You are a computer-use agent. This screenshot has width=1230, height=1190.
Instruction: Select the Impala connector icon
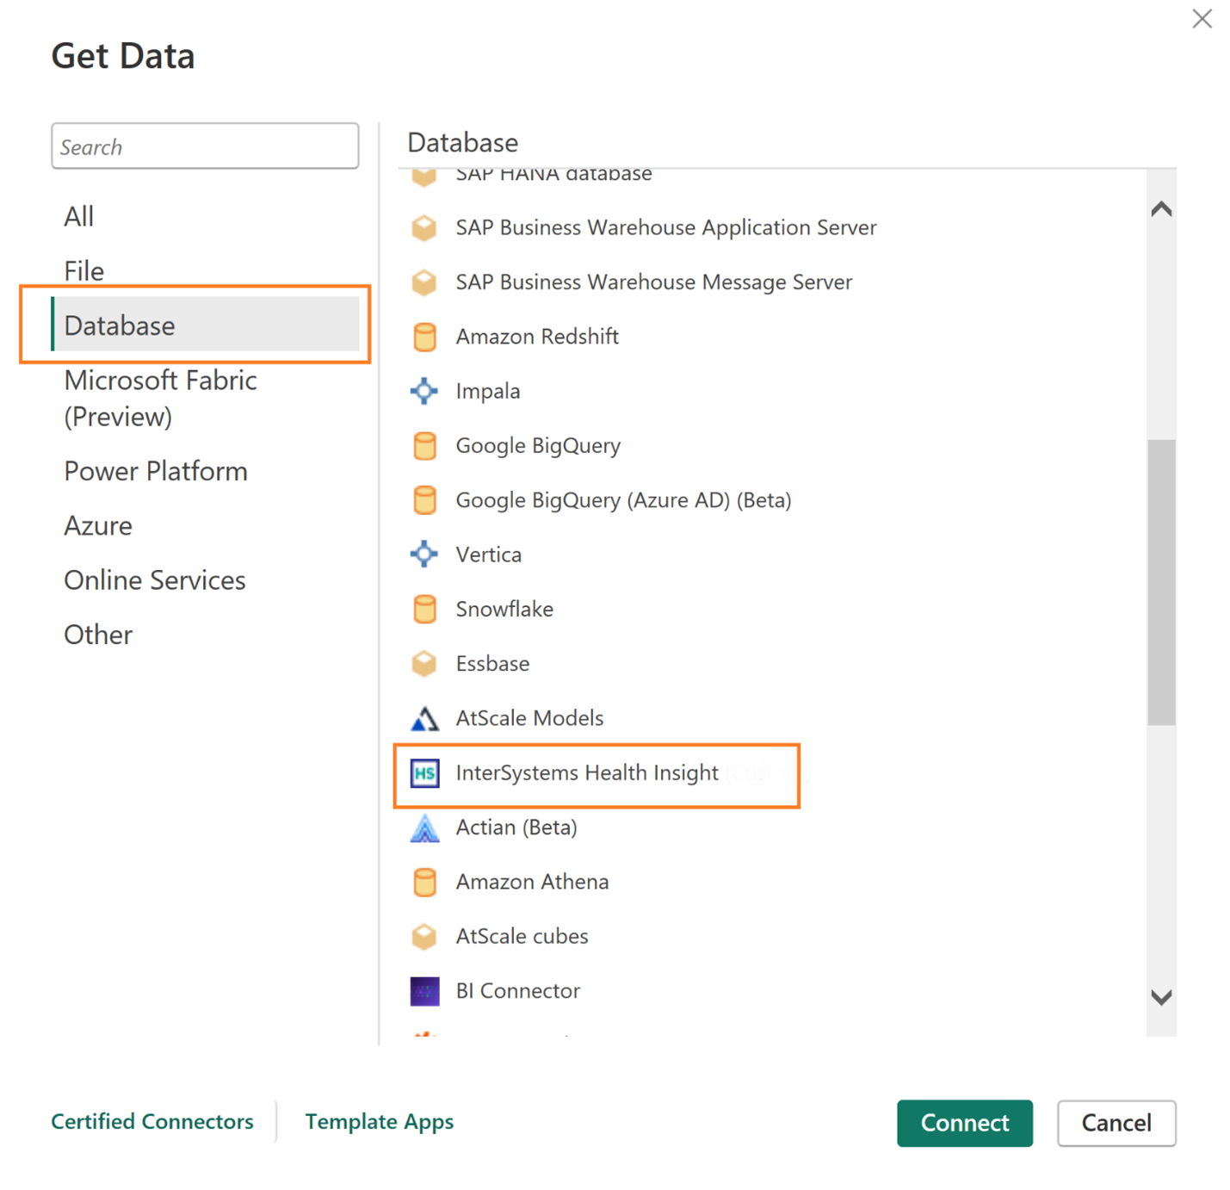pyautogui.click(x=424, y=391)
